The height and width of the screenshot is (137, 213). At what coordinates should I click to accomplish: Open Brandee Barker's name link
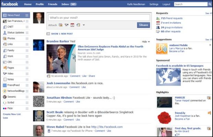pos(58,41)
